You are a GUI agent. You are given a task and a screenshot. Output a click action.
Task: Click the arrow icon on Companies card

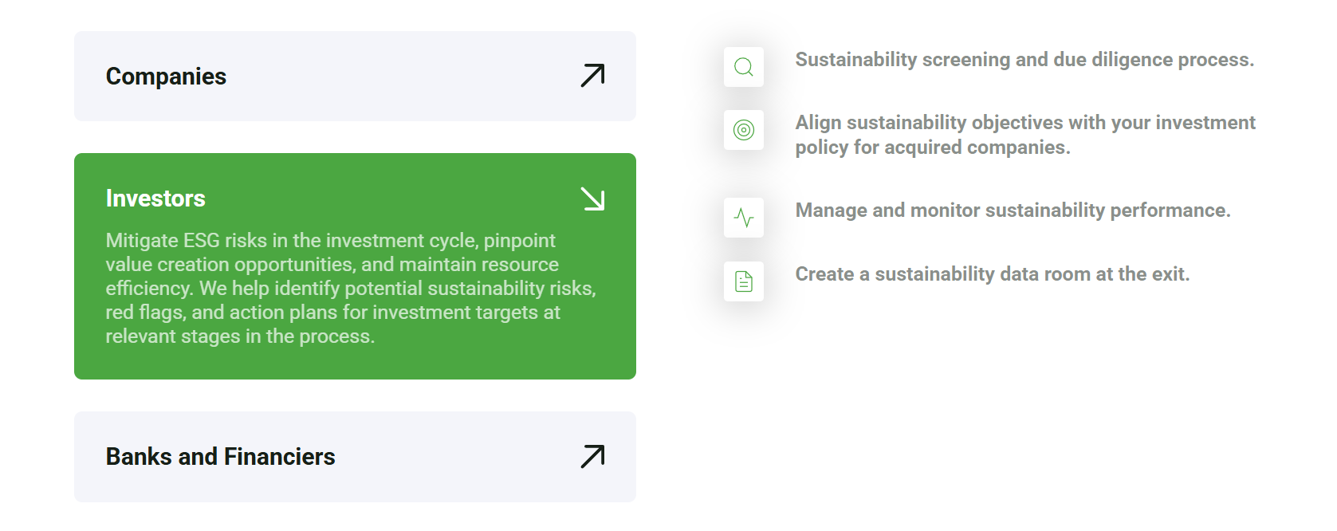click(x=592, y=76)
